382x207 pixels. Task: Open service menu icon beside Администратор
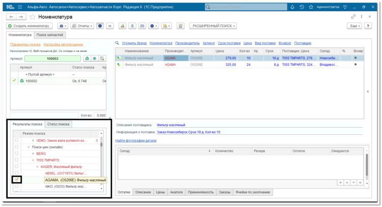pyautogui.click(x=345, y=7)
